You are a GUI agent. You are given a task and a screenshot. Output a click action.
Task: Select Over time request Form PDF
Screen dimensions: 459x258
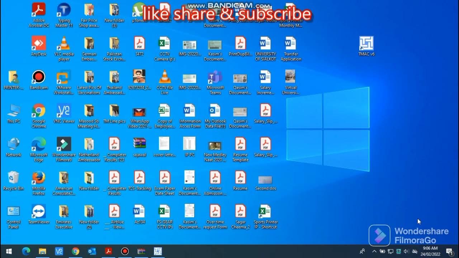pyautogui.click(x=215, y=217)
